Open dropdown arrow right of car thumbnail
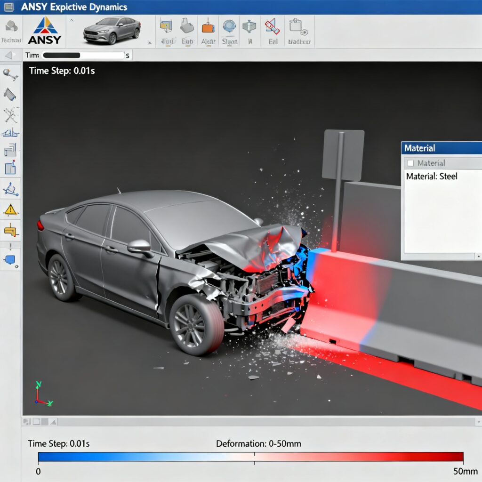The image size is (482, 482). [150, 41]
